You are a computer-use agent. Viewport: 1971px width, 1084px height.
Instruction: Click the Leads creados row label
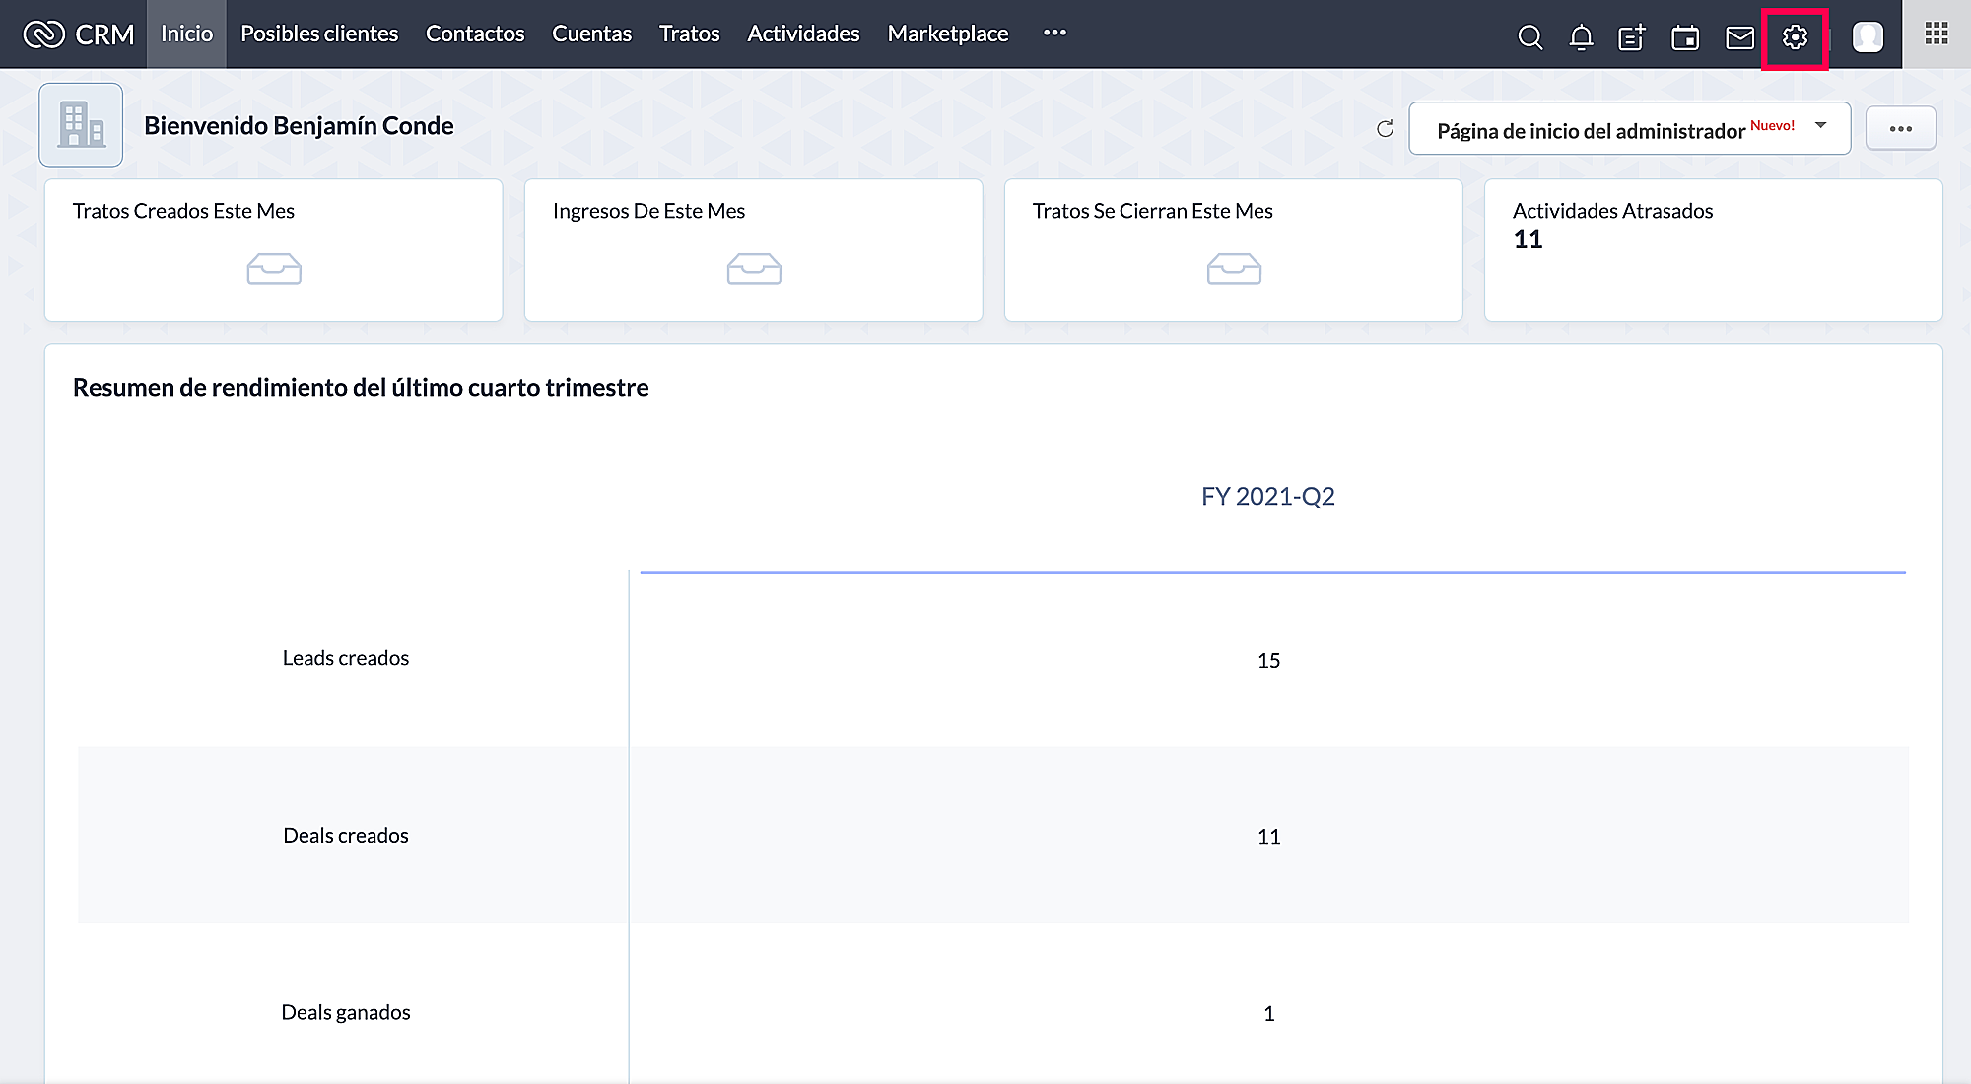[345, 658]
